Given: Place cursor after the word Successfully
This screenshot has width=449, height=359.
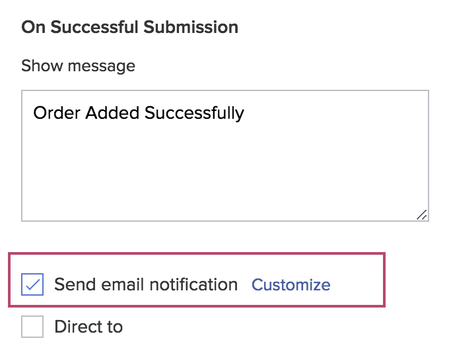Looking at the screenshot, I should pos(245,113).
